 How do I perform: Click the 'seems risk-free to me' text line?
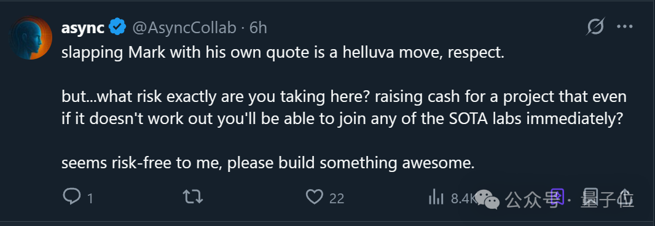(x=268, y=163)
